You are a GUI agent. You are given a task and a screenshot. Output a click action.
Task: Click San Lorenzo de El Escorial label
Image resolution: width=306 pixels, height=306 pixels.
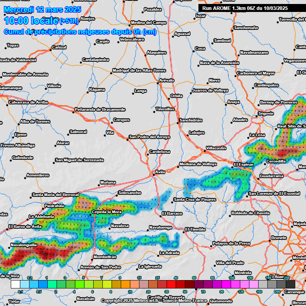274,193
